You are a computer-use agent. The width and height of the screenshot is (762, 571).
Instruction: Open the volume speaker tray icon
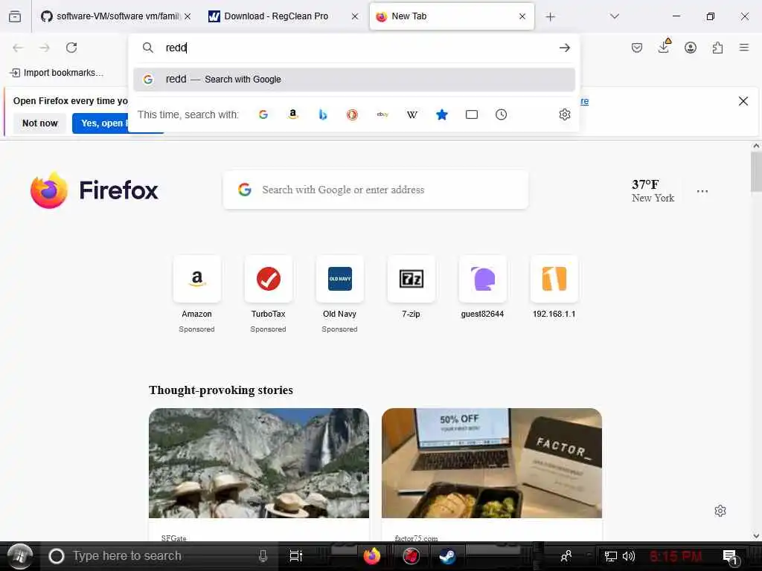[x=629, y=556]
